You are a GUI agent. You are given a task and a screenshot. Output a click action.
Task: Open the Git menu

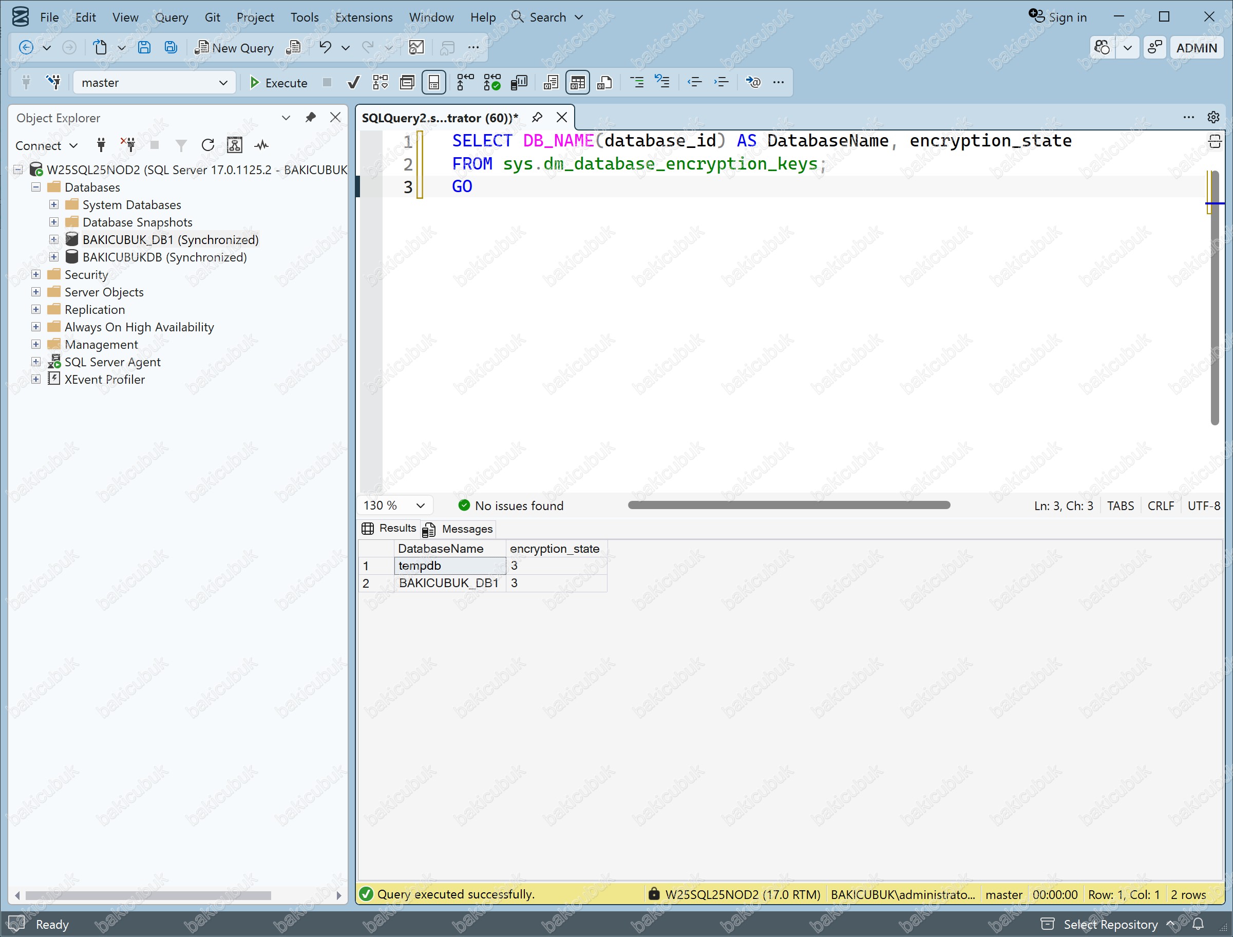click(x=213, y=17)
